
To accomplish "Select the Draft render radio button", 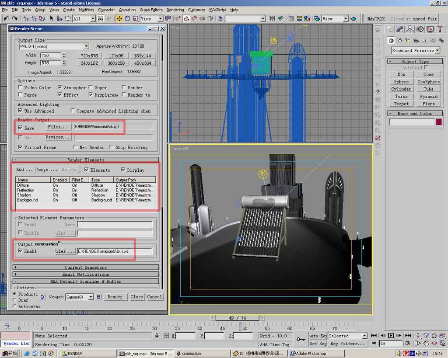I will pyautogui.click(x=15, y=300).
